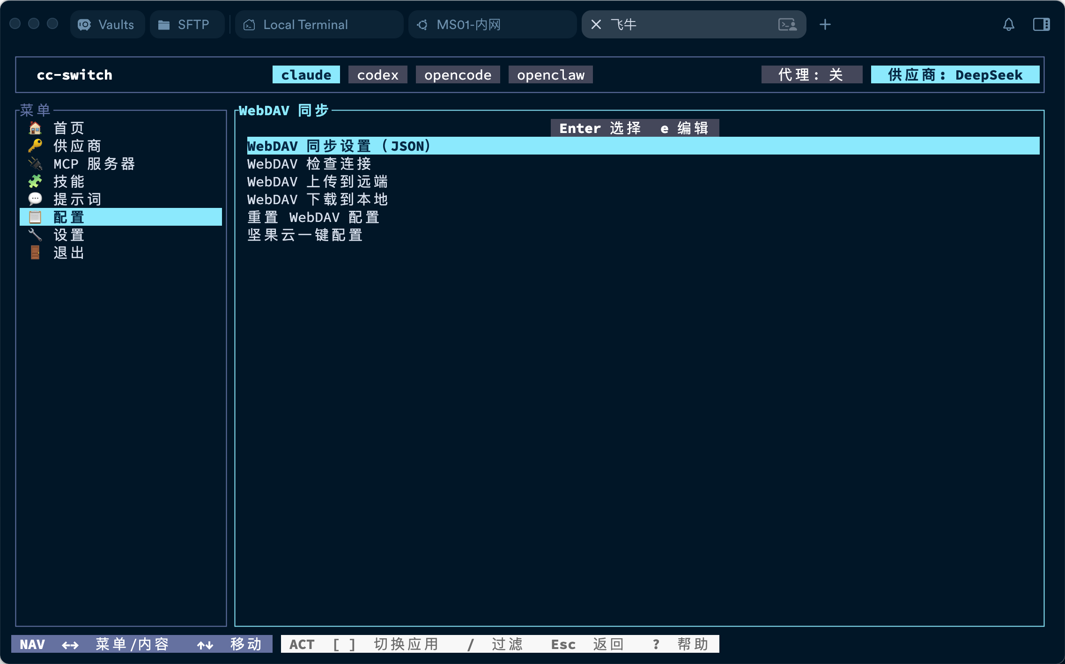Click the SFTP folder icon

164,25
